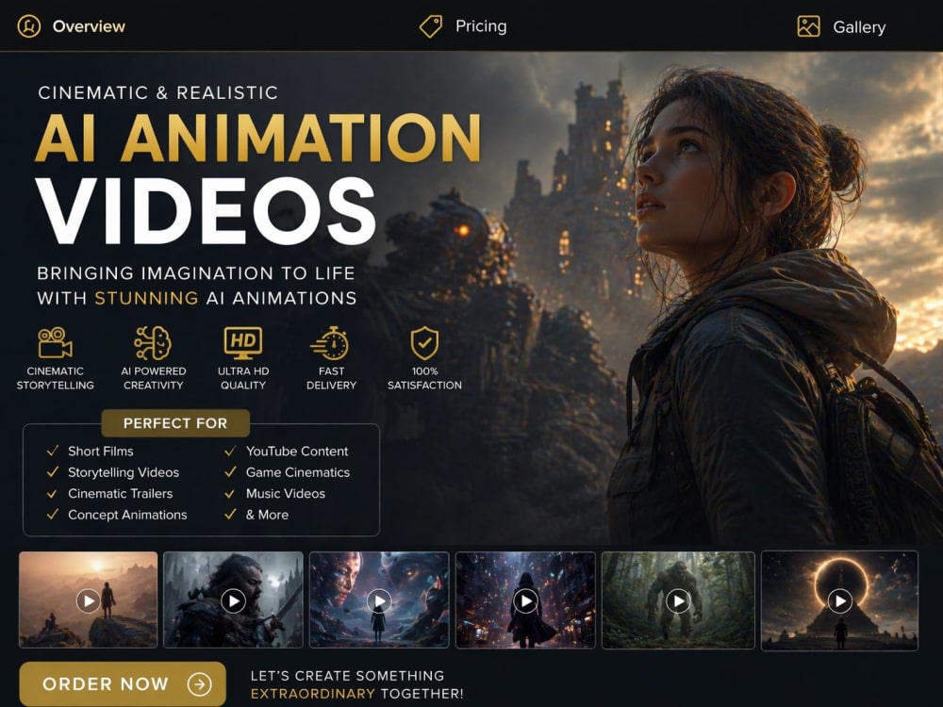Click the 100% Satisfaction shield icon
This screenshot has width=943, height=707.
tap(424, 343)
